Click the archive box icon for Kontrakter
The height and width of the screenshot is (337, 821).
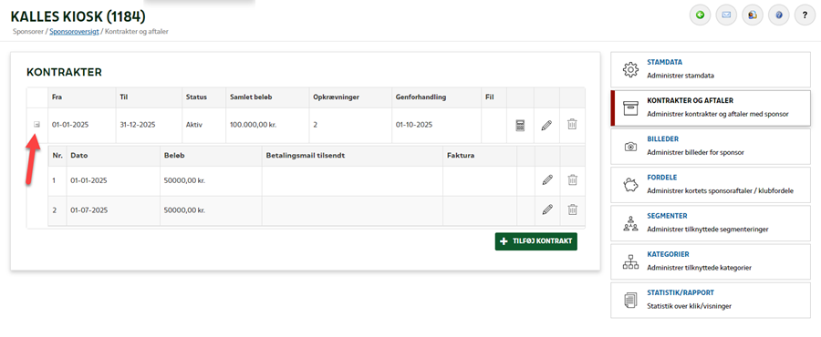click(630, 107)
